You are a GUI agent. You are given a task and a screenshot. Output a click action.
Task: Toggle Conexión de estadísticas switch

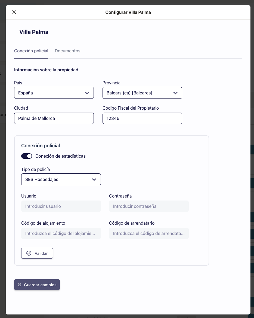click(x=27, y=156)
